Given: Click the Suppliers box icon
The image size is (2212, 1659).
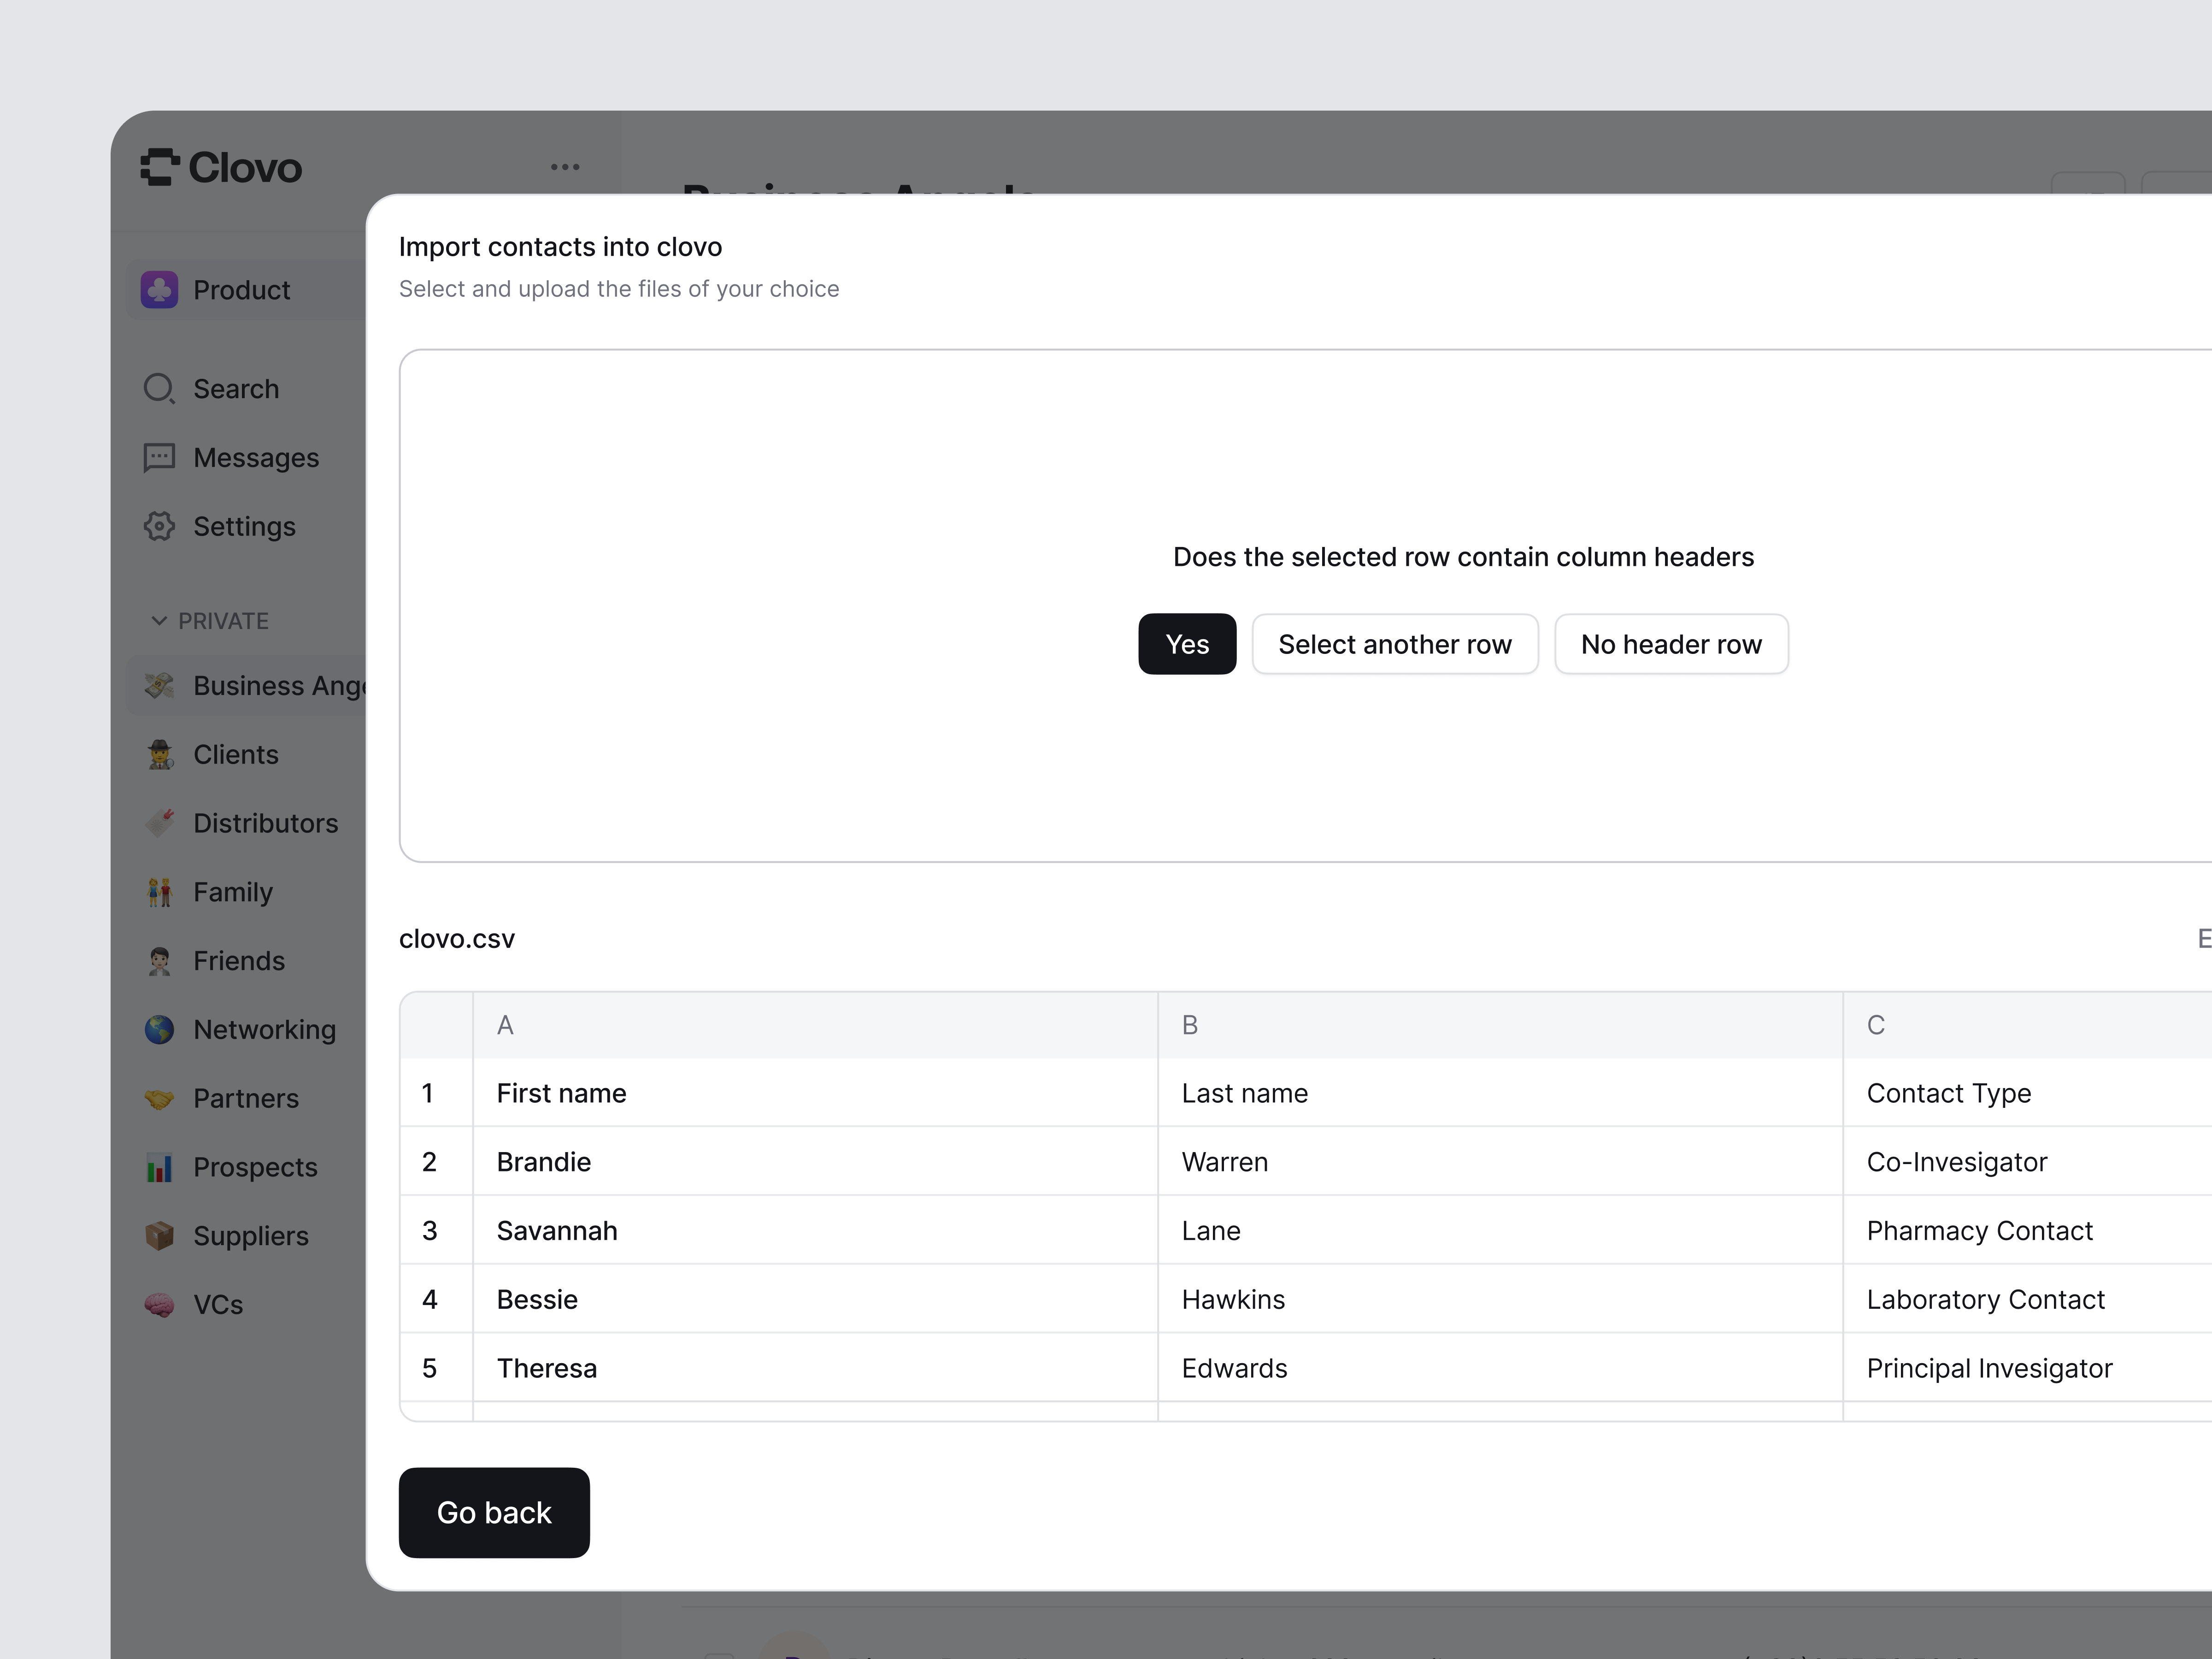Looking at the screenshot, I should click(159, 1236).
